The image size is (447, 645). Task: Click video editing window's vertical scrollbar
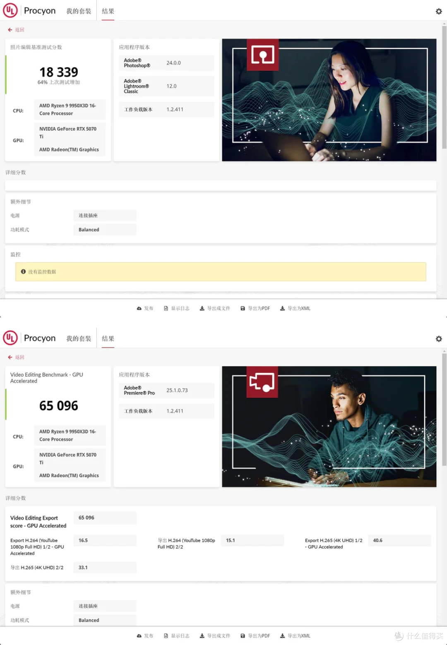[444, 410]
